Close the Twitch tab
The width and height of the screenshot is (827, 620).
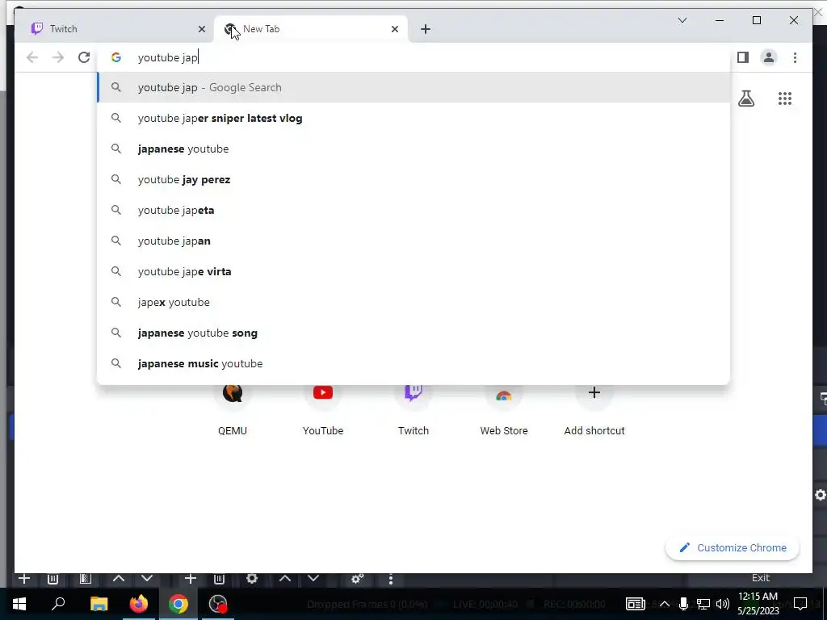(x=201, y=29)
